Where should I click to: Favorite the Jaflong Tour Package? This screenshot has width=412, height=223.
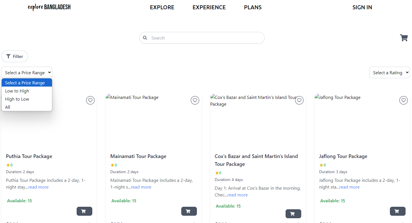click(403, 100)
